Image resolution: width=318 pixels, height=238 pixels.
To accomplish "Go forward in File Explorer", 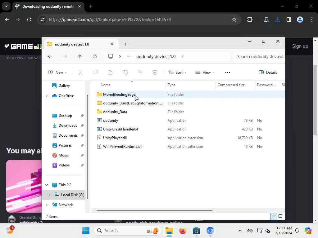I will pos(65,56).
